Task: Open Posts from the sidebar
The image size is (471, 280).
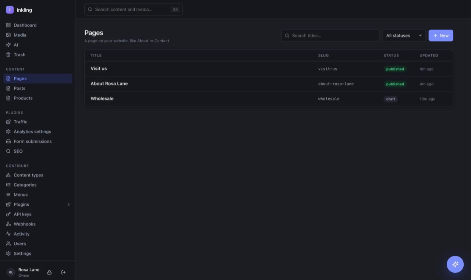Action: tap(38, 88)
